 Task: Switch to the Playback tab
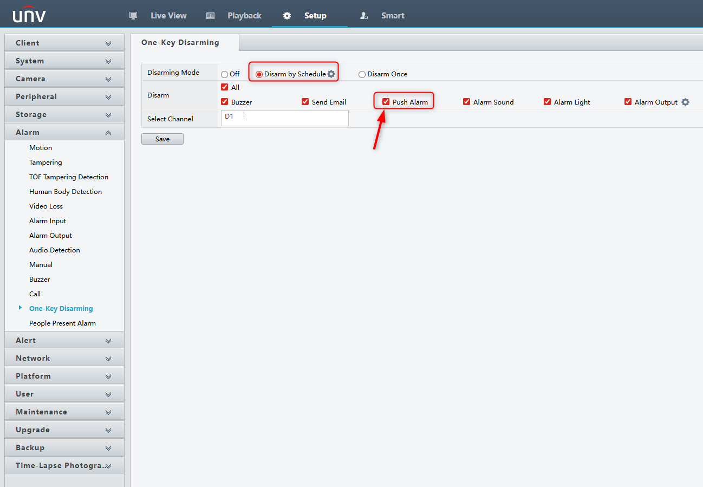(x=244, y=16)
